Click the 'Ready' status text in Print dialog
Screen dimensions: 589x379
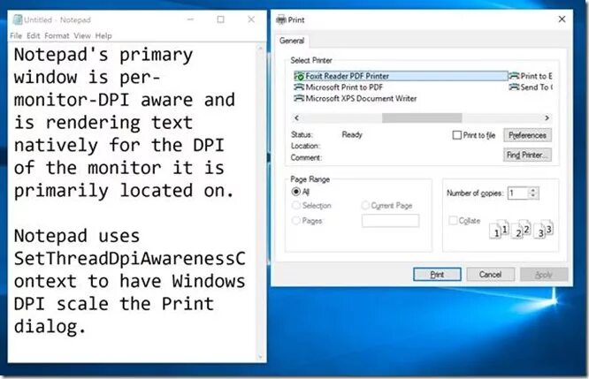[x=352, y=134]
